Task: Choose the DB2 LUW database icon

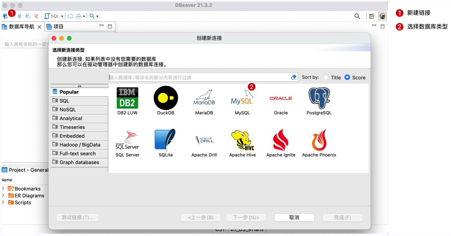Action: [x=127, y=98]
